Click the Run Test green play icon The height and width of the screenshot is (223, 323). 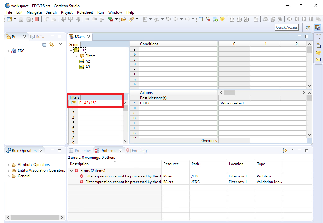111,19
